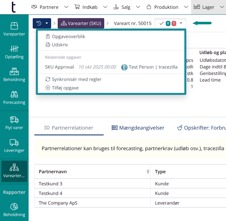
Task: Open the Optælling tally icon
Action: coord(14,49)
